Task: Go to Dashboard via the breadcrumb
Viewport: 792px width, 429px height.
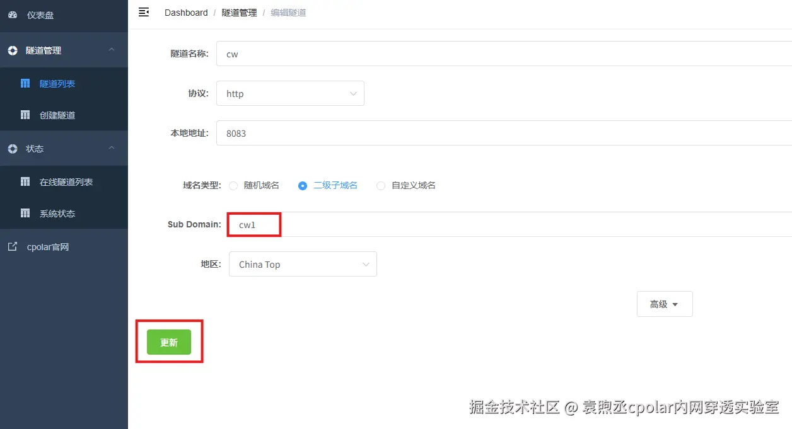Action: tap(186, 13)
